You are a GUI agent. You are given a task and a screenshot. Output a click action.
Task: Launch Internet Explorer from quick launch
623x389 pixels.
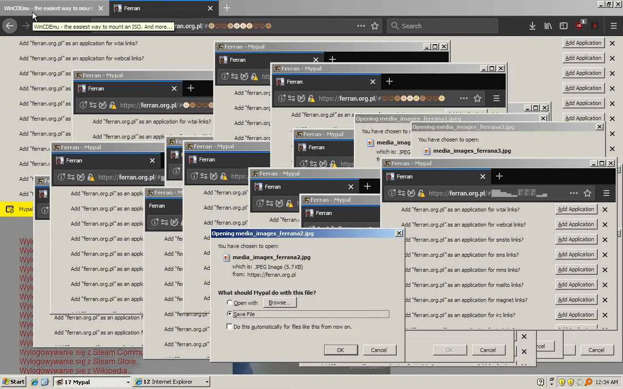pos(35,382)
